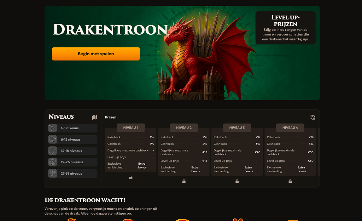Image resolution: width=362 pixels, height=221 pixels.
Task: Click the Niveau 2 card header
Action: click(x=184, y=127)
